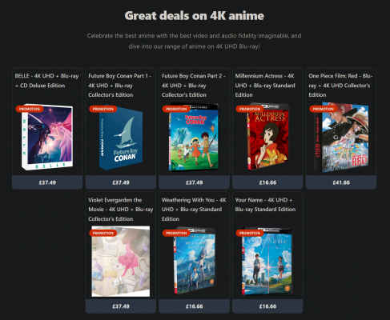Click the £37.49 price under Violet Evergarden

tap(121, 306)
